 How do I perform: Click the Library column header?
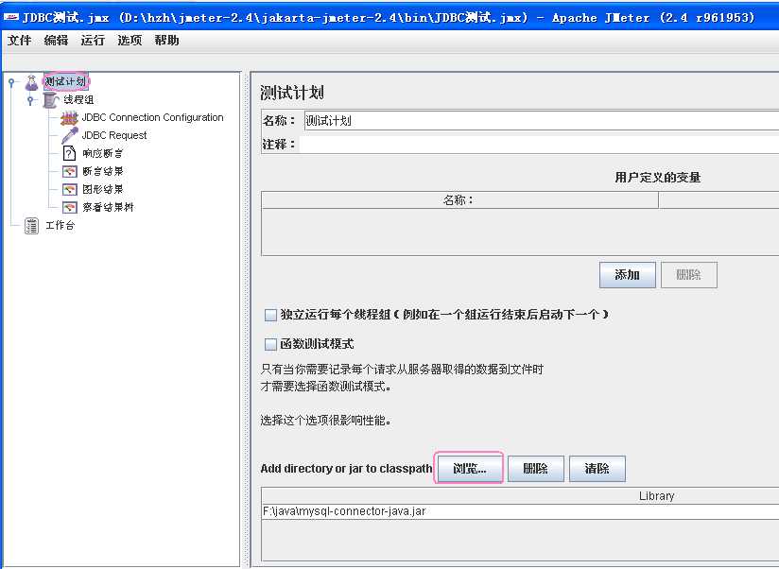click(x=520, y=496)
